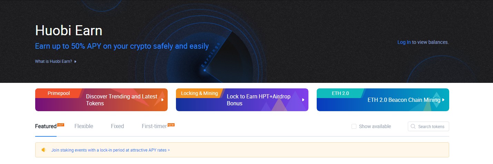Click the Search tokens input field
Viewport: 493px width, 164px height.
pos(428,126)
